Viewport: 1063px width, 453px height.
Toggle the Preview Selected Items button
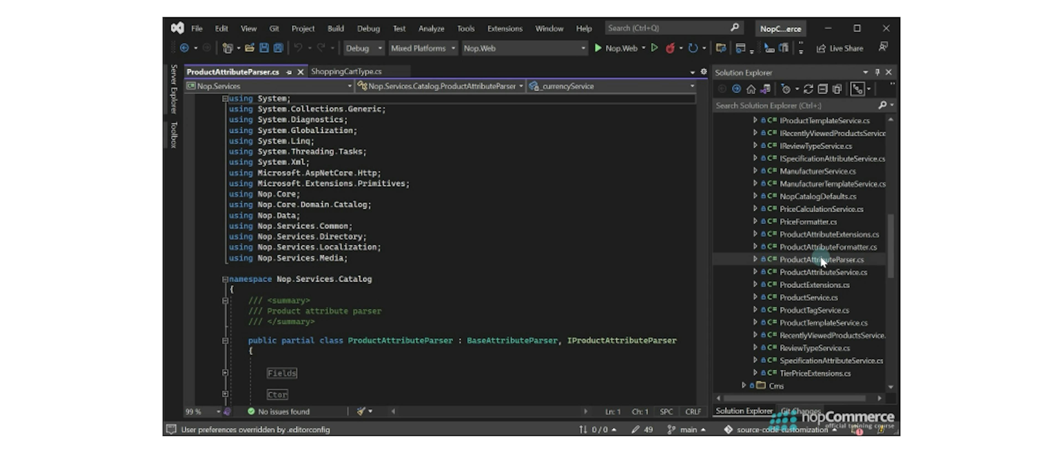pyautogui.click(x=858, y=89)
